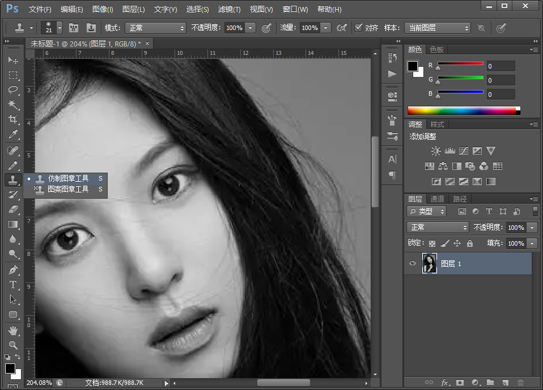Select the Rounded Rectangle shape tool
543x390 pixels.
[13, 314]
